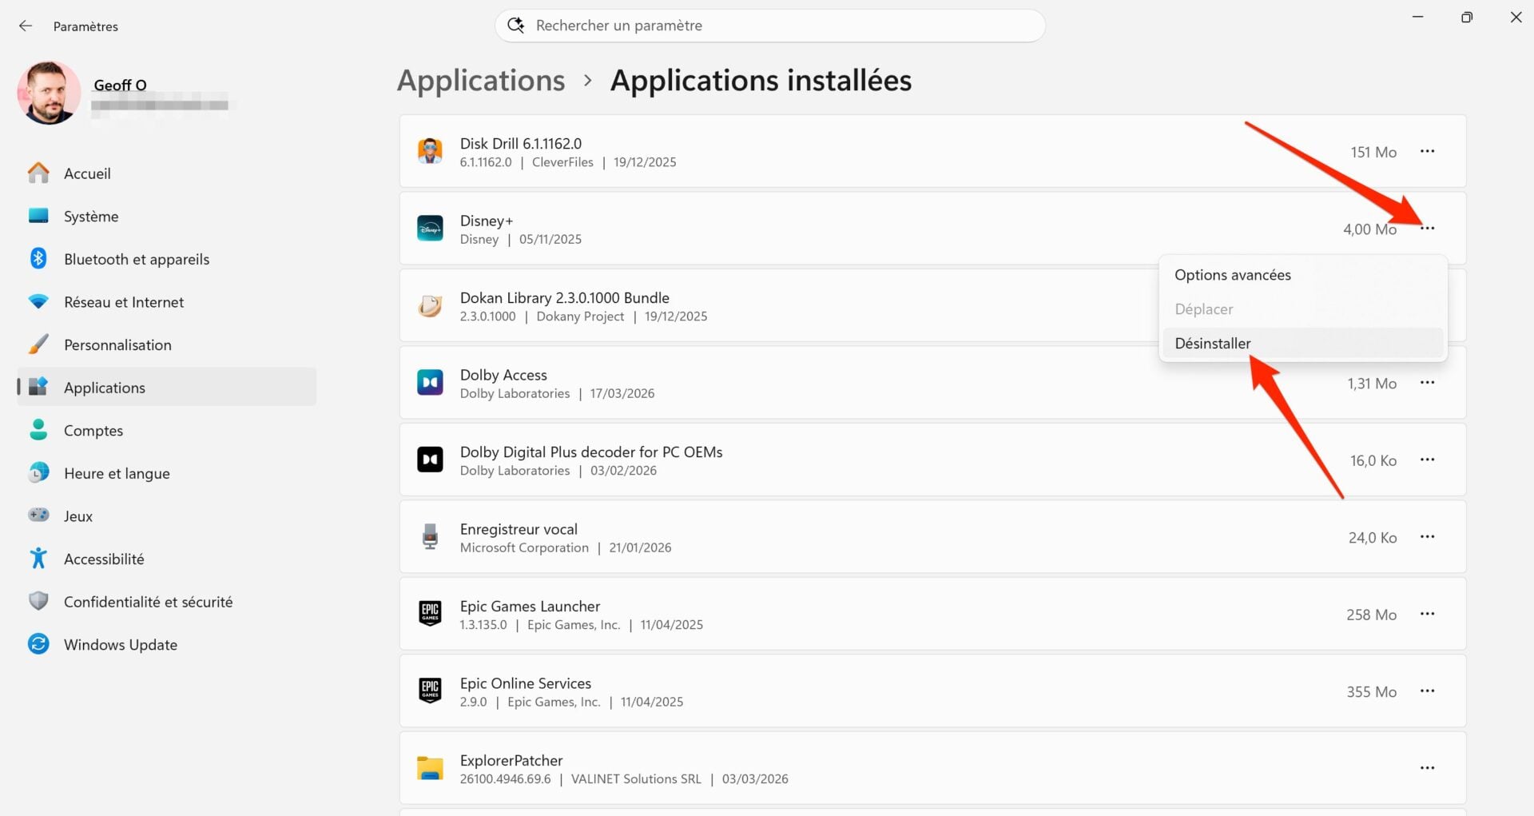Select Bluetooth et appareils in the sidebar

tap(136, 259)
